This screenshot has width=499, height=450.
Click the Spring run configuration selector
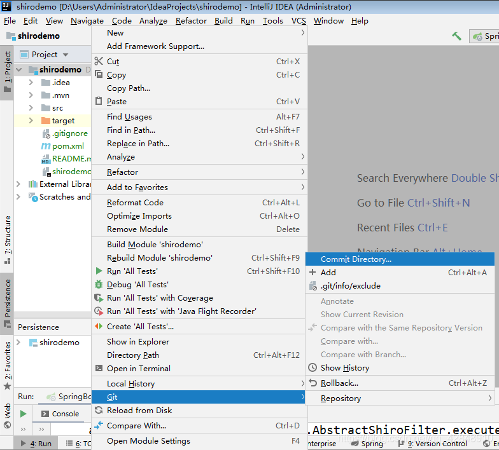(x=485, y=36)
